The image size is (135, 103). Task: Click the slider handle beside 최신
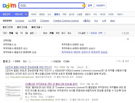coord(30,61)
